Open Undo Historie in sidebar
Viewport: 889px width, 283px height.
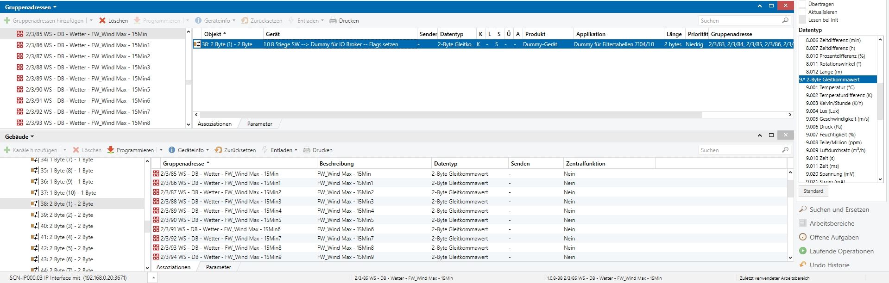[829, 265]
